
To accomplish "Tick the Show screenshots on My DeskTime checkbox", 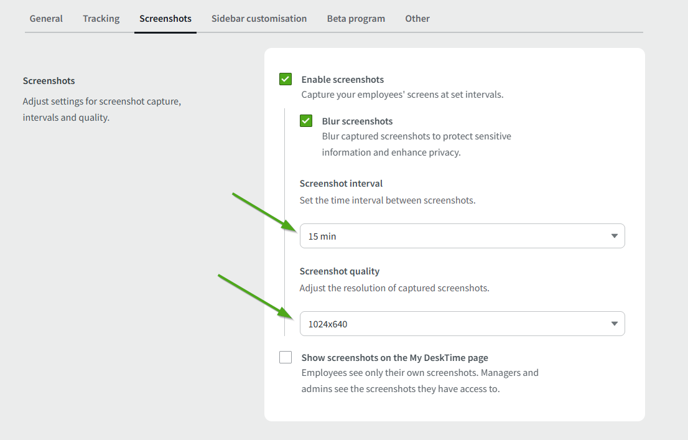I will coord(286,357).
